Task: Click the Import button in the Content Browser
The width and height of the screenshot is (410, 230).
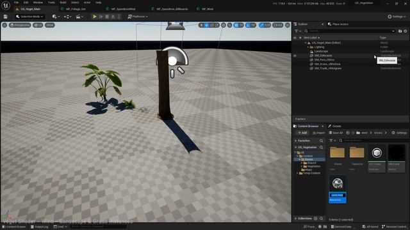Action: [x=319, y=133]
